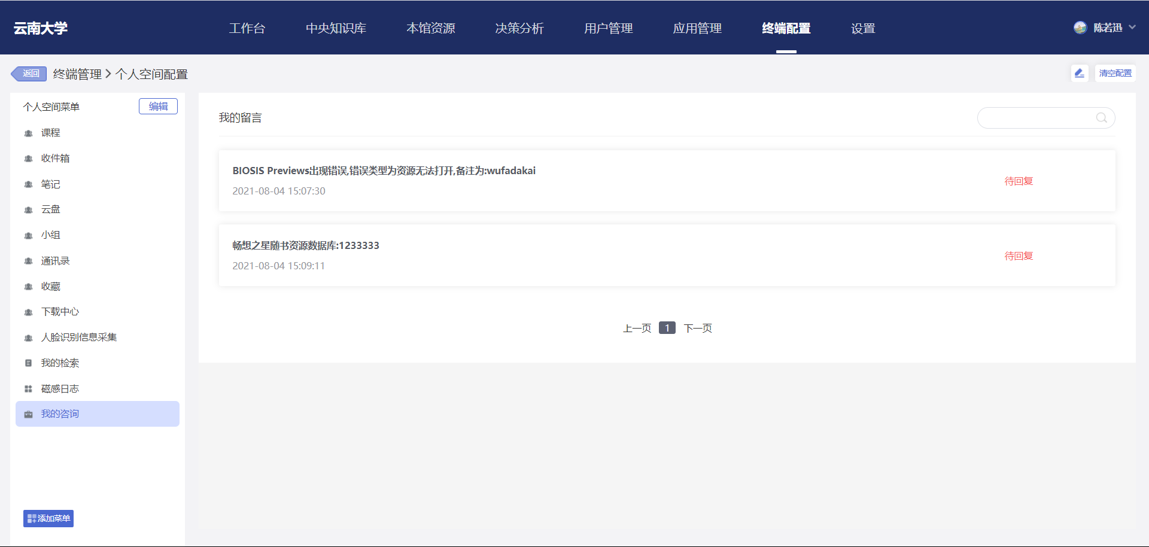Select 云盘 in the sidebar menu

point(98,209)
